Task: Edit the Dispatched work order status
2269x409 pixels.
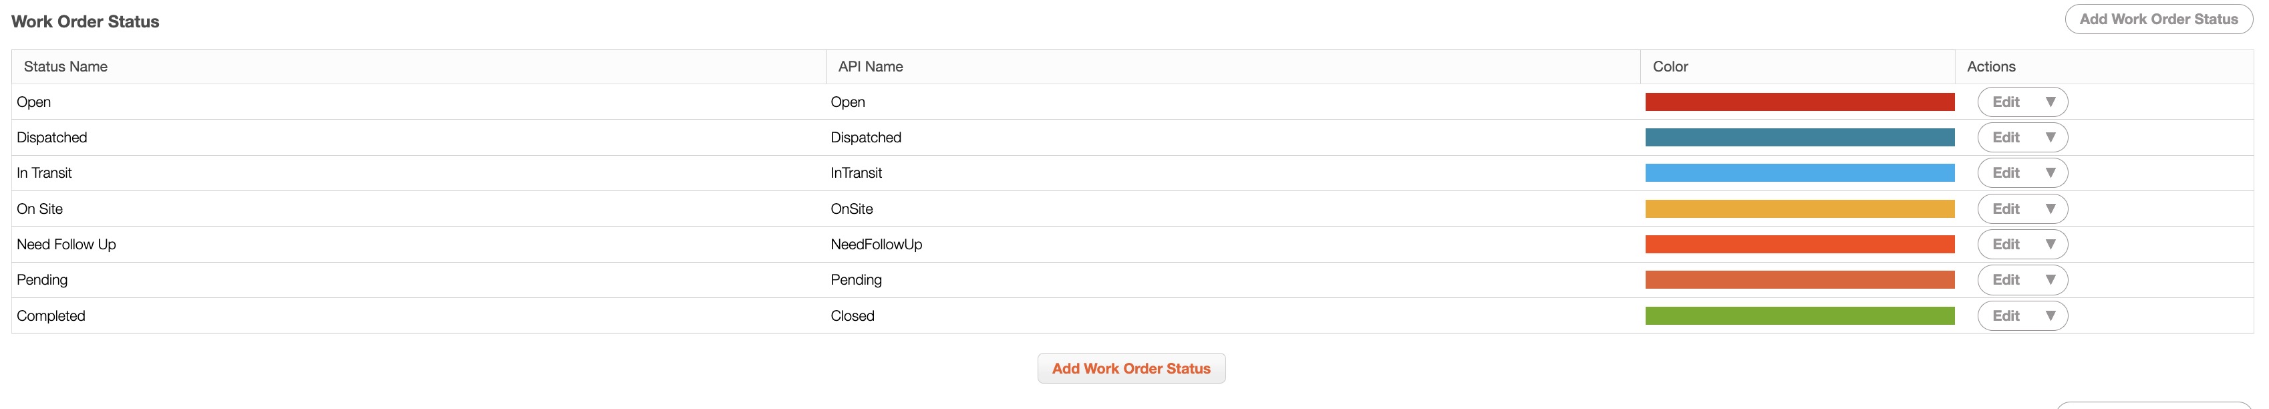Action: [x=2006, y=138]
